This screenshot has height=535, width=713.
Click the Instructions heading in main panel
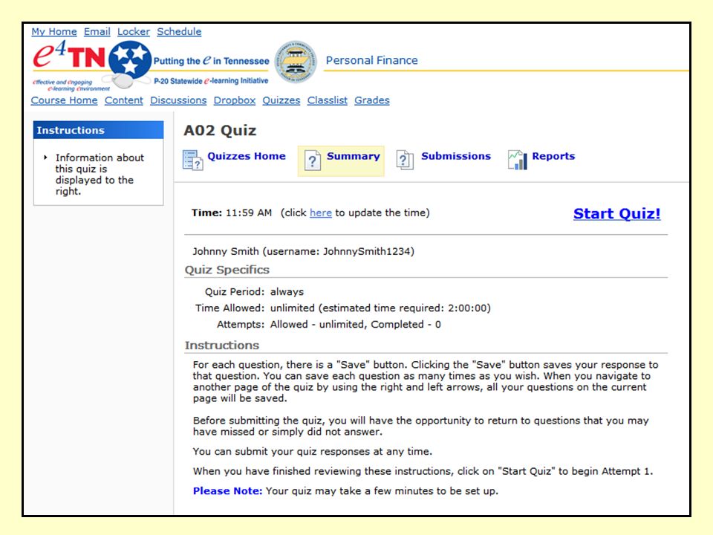click(x=222, y=346)
